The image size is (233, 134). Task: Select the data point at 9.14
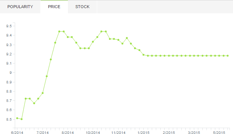(51, 59)
